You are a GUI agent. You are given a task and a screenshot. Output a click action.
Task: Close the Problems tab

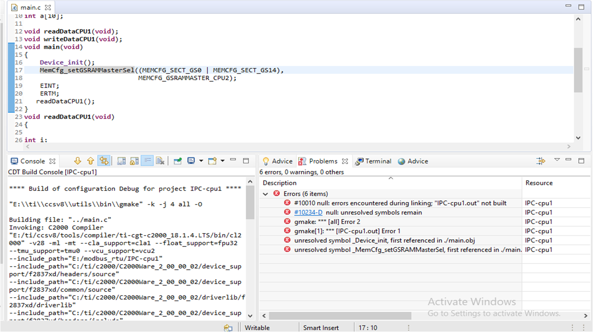(345, 161)
